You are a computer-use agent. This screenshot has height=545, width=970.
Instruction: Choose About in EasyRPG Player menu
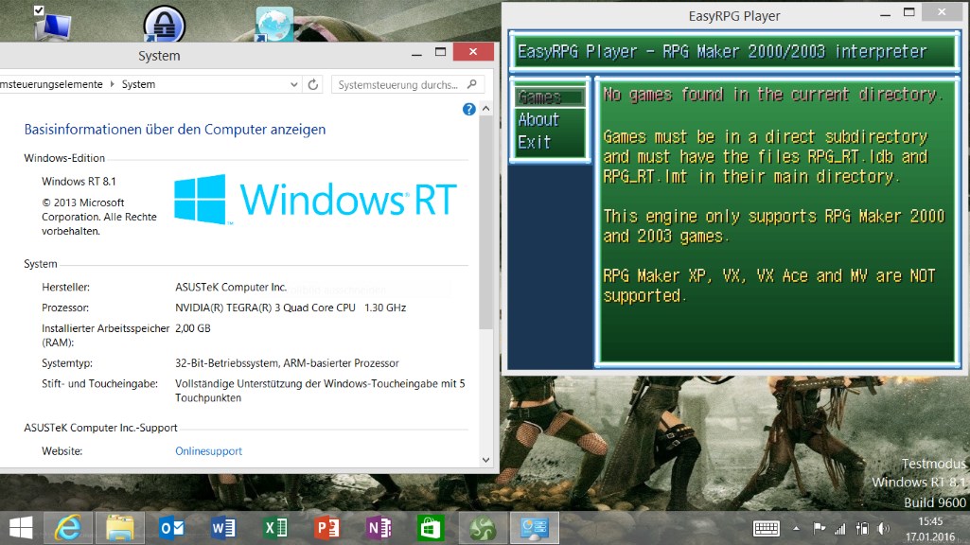coord(538,119)
